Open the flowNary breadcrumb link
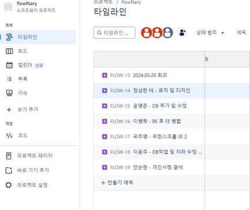 point(131,2)
